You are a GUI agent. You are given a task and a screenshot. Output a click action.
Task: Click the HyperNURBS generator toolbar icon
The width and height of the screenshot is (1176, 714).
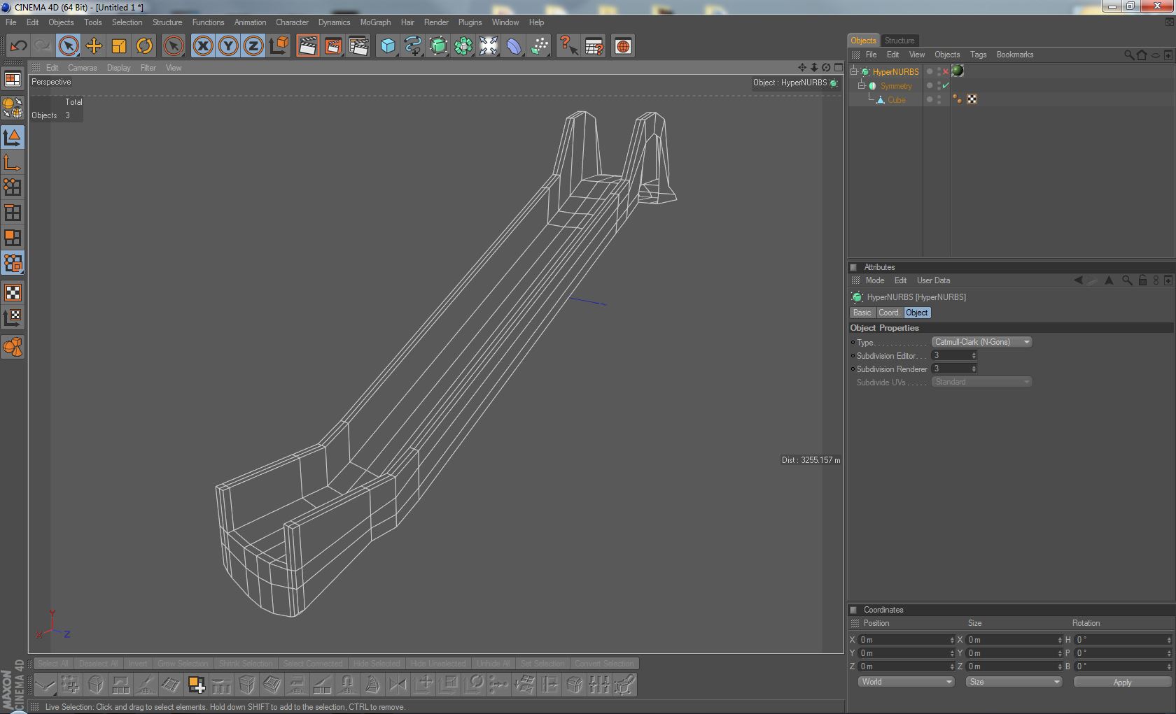[438, 46]
